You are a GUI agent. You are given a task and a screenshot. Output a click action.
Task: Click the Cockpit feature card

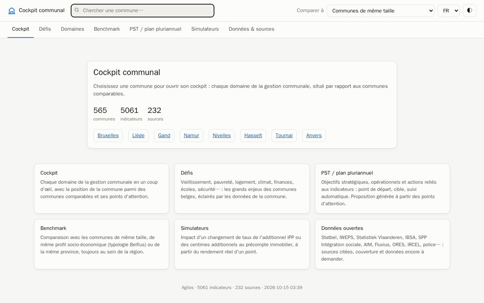click(101, 189)
